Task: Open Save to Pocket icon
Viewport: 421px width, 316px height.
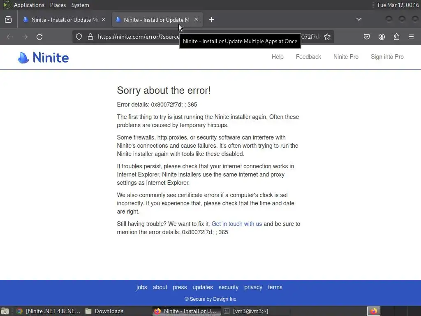Action: [x=366, y=37]
